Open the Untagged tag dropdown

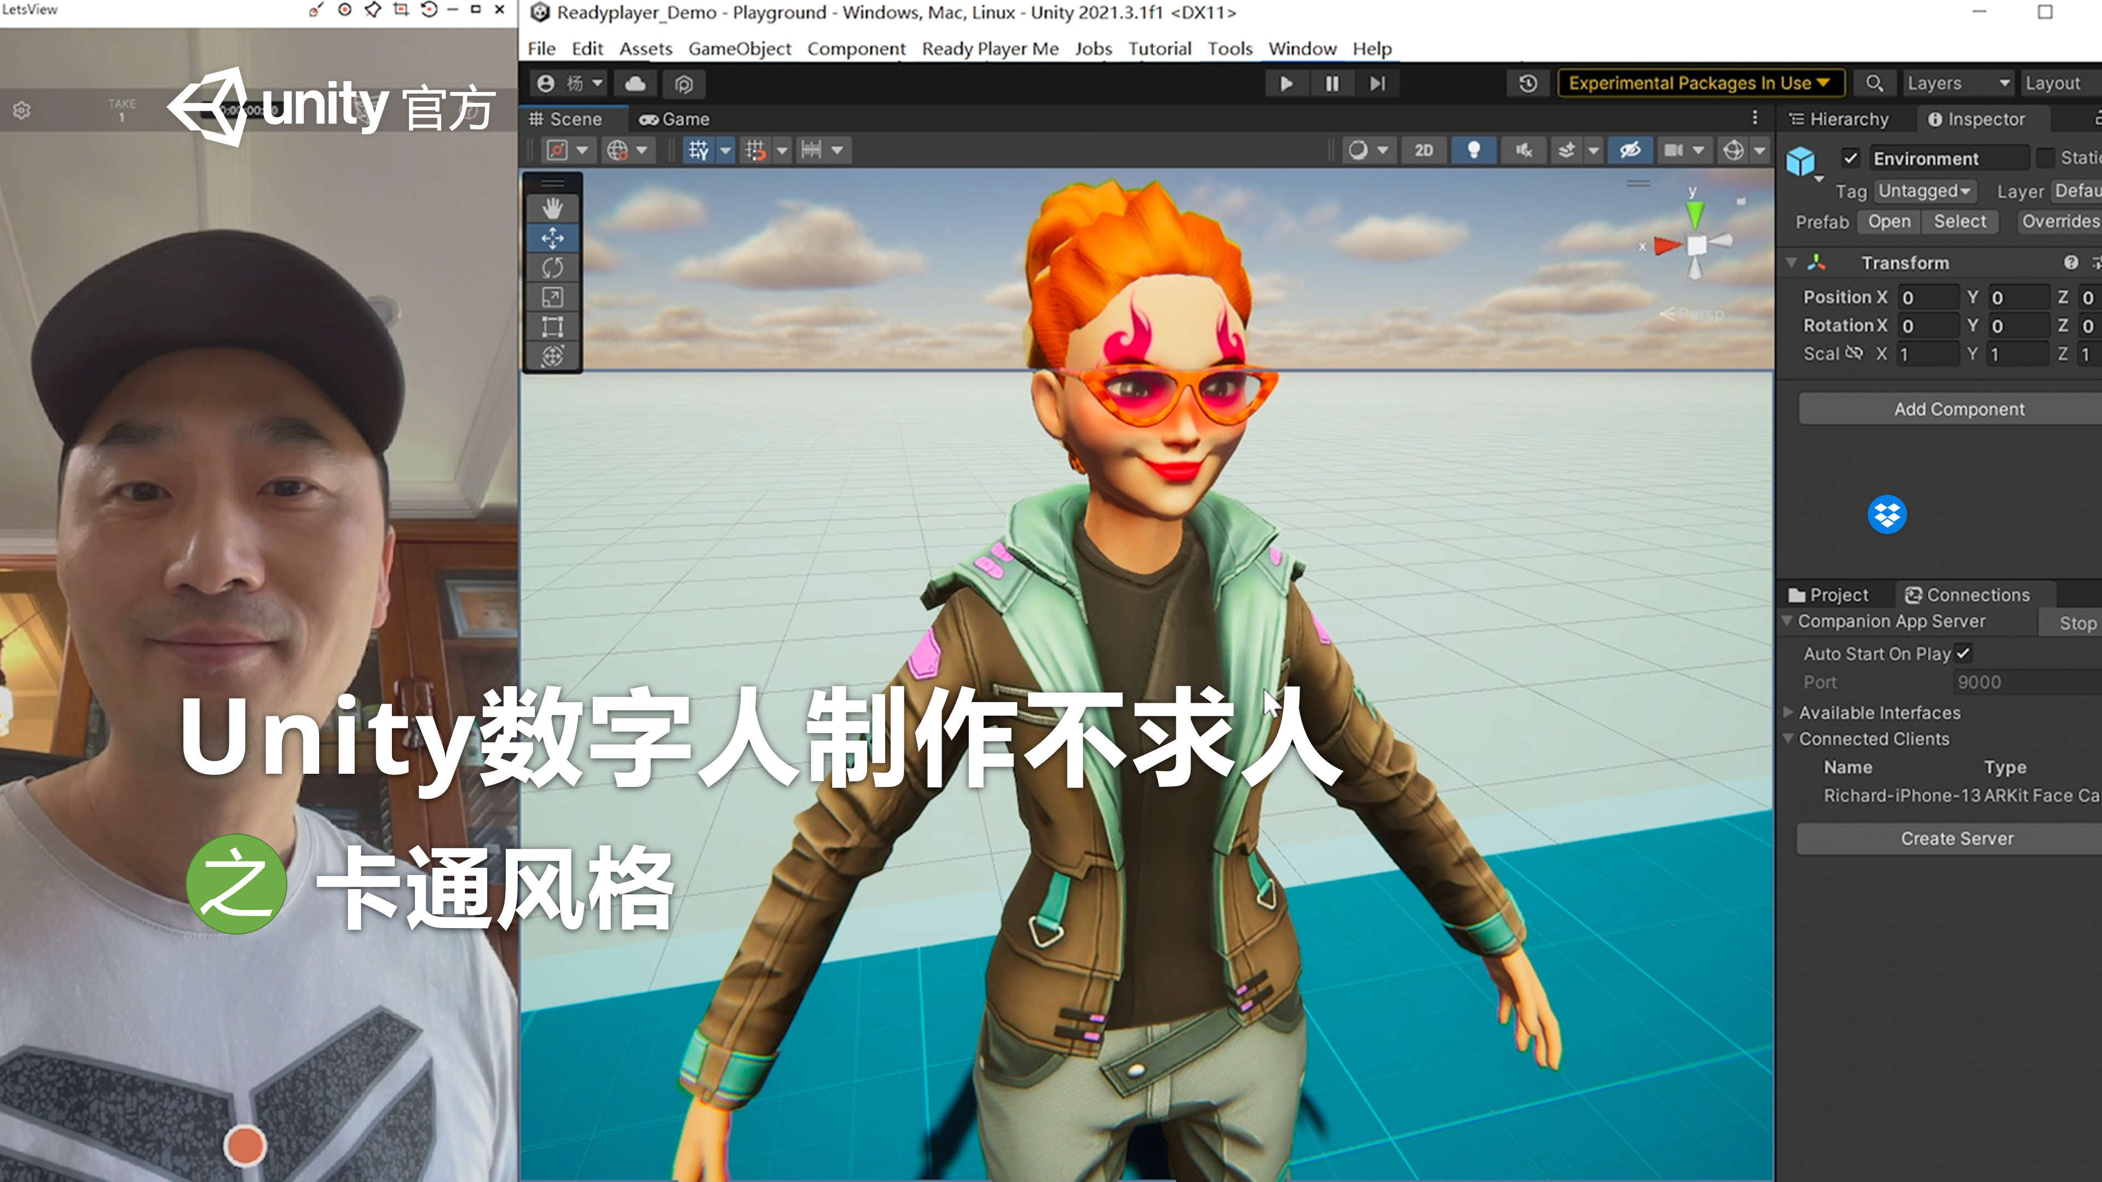point(1925,191)
